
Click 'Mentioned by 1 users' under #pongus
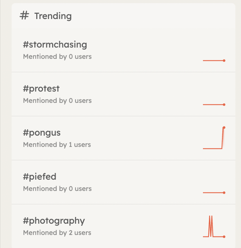coord(57,145)
